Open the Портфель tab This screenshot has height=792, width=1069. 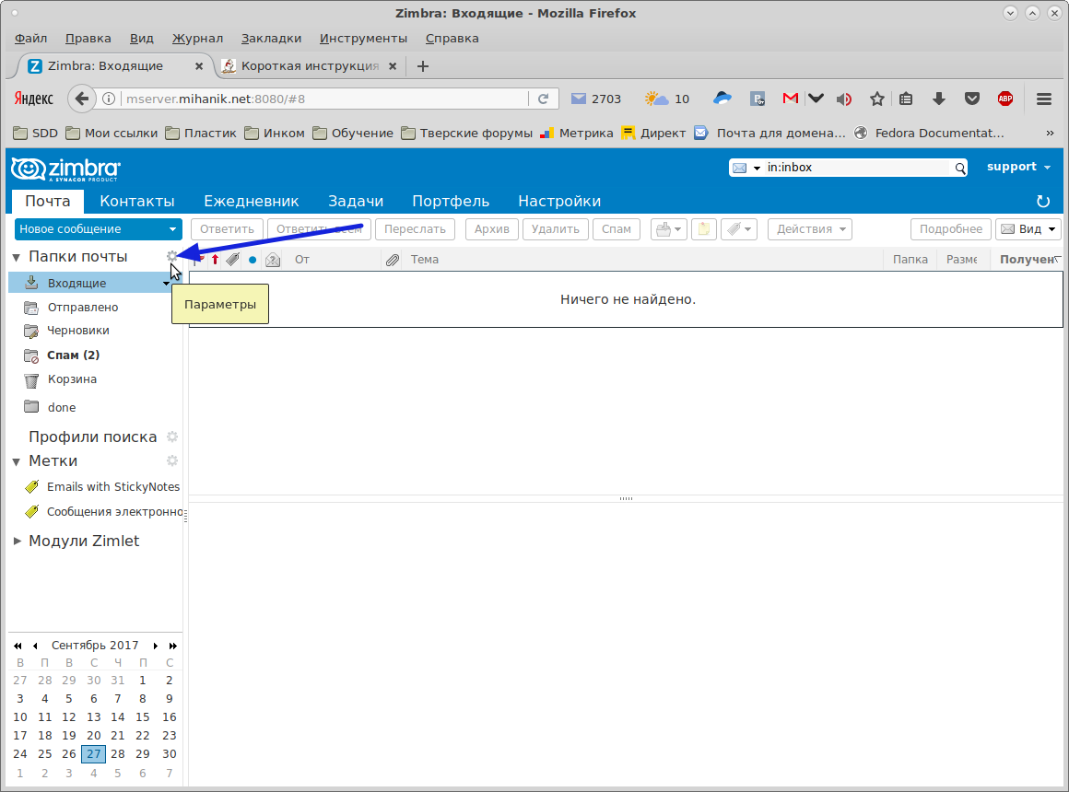(x=451, y=201)
